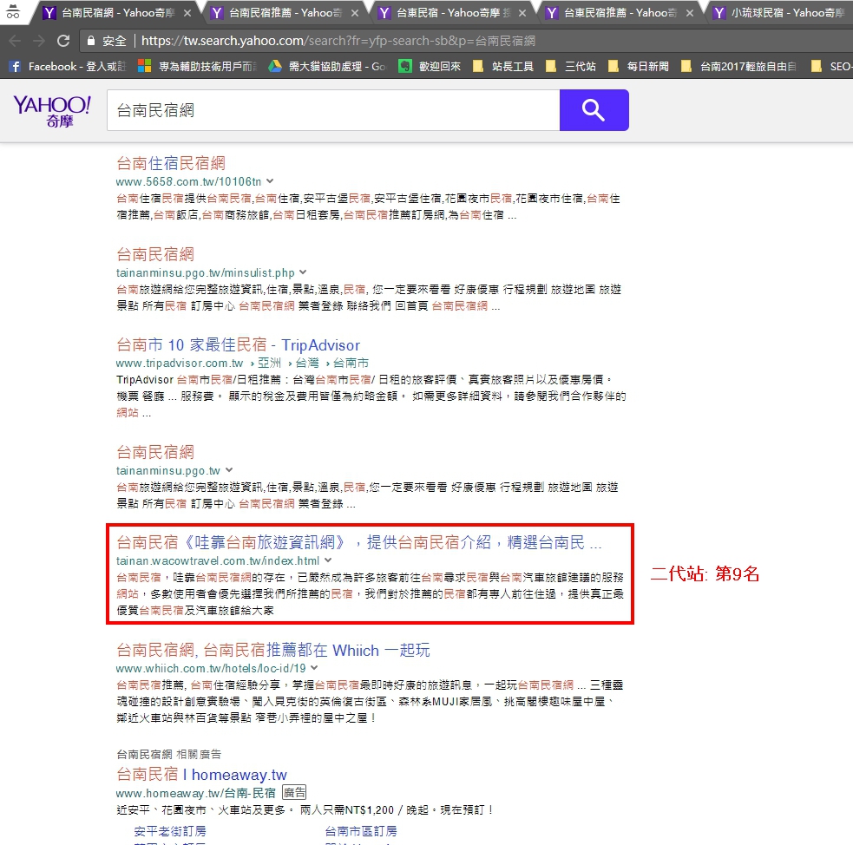
Task: Open the 專為輔助技術用戶 Microsoft bookmark
Action: [196, 66]
